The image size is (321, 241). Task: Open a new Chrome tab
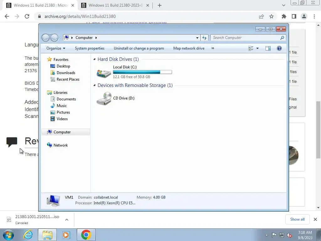[x=160, y=6]
